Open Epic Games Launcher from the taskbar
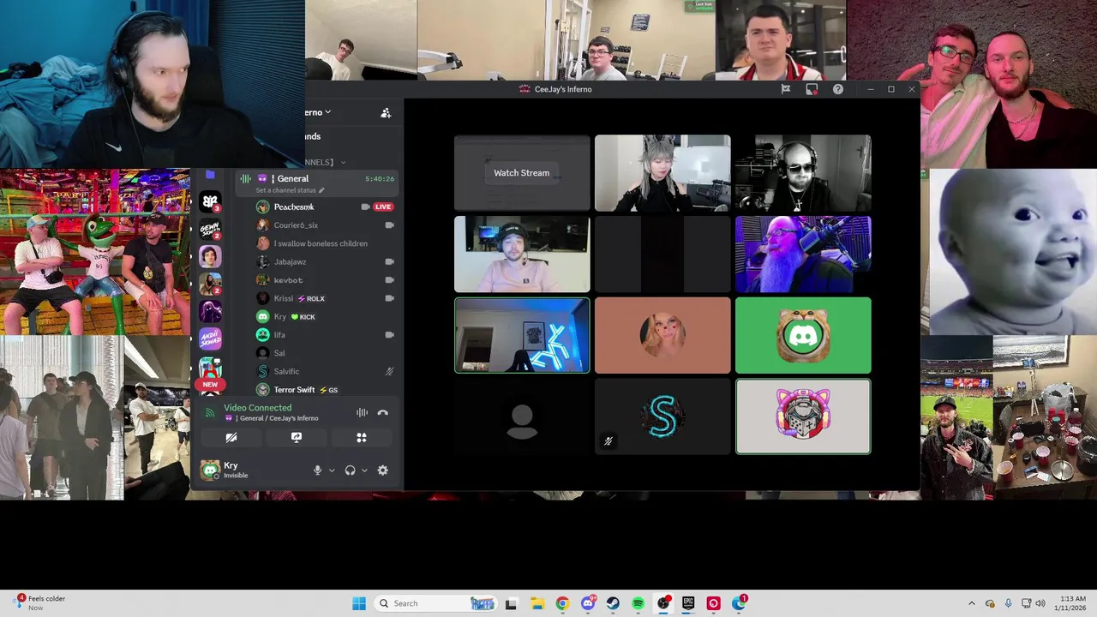 (x=688, y=603)
